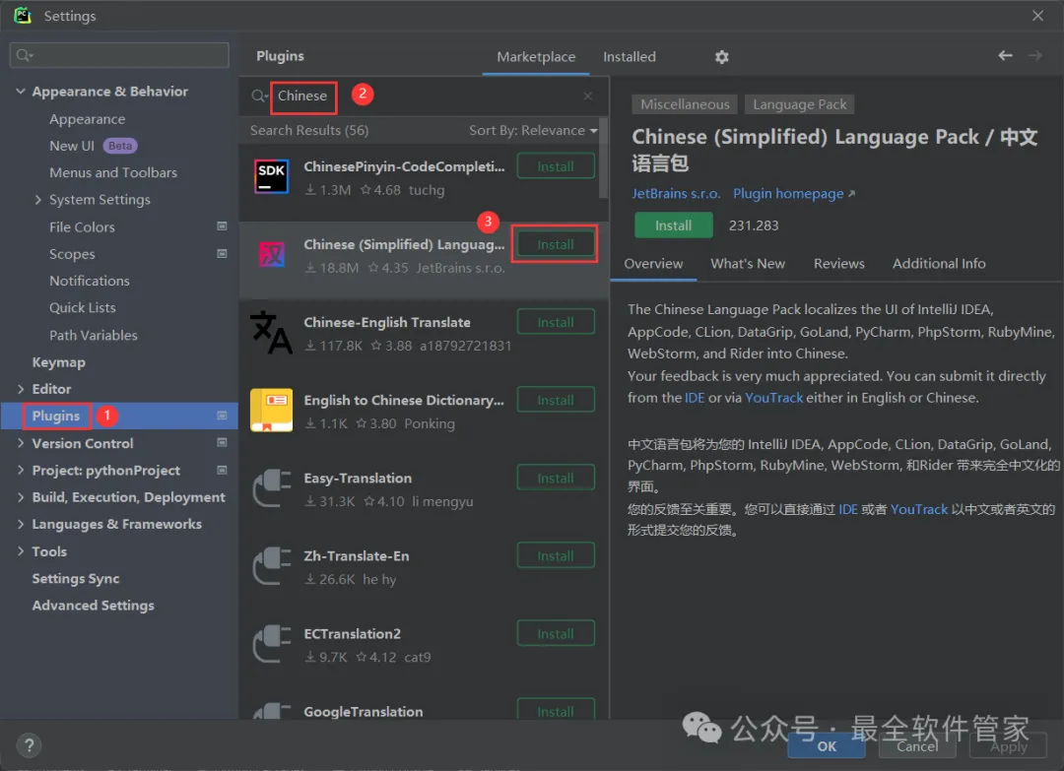Select Quick Lists settings
The width and height of the screenshot is (1064, 771).
click(82, 308)
